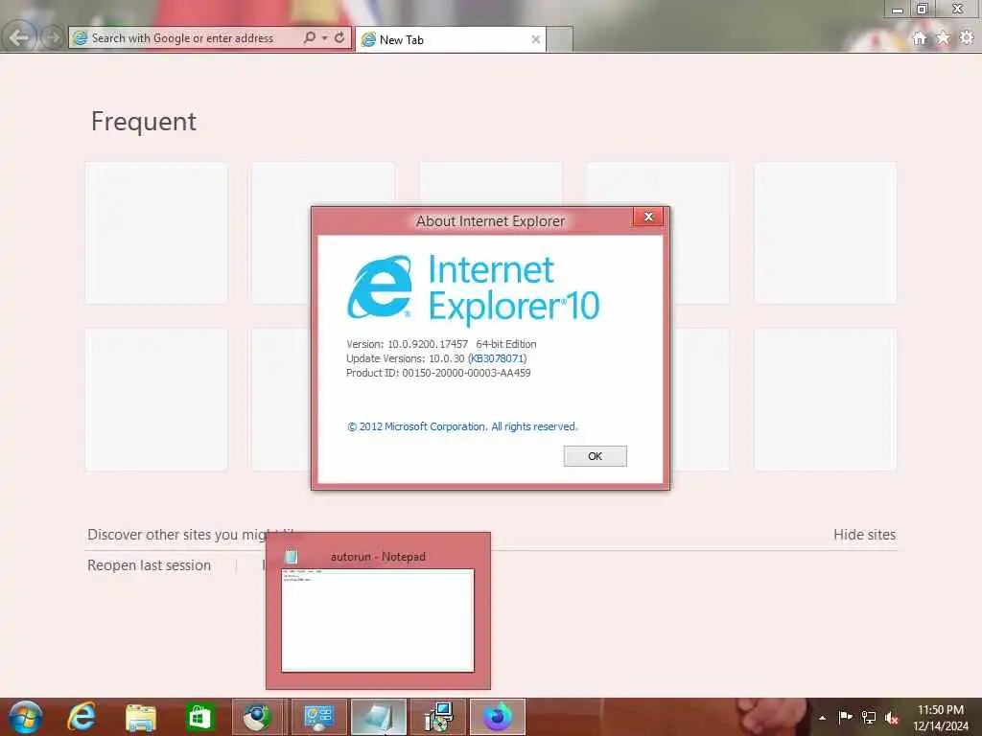Open the Tools gear menu
Screen dimensions: 982x736
[x=967, y=38]
